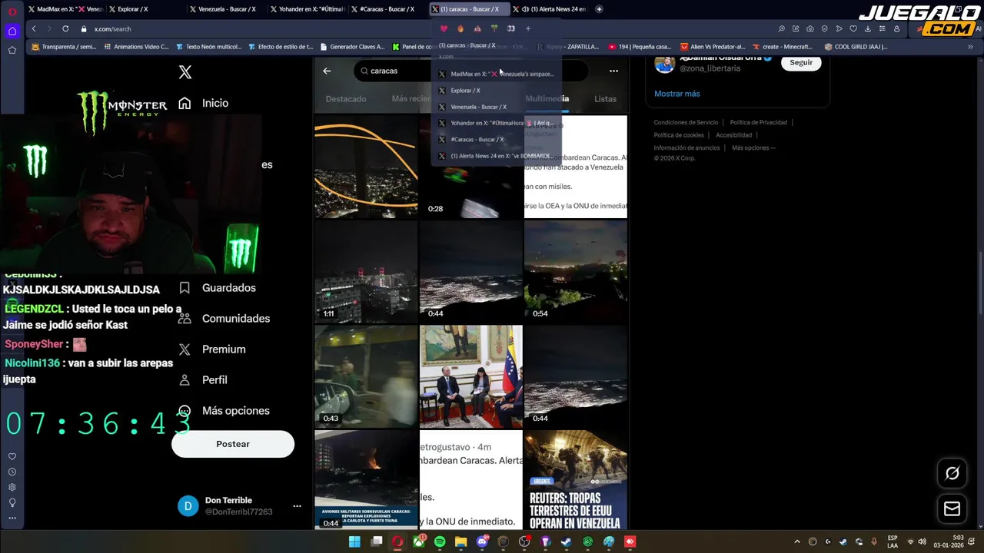The width and height of the screenshot is (984, 553).
Task: Open Perfil in X sidebar
Action: pos(203,380)
